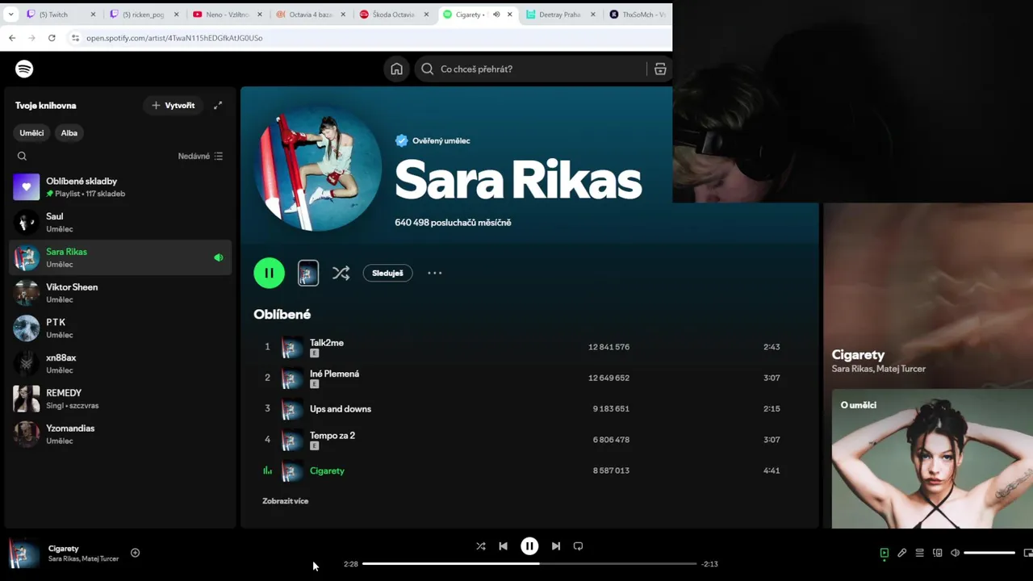
Task: Open Yzomandias artist in library
Action: tap(121, 434)
